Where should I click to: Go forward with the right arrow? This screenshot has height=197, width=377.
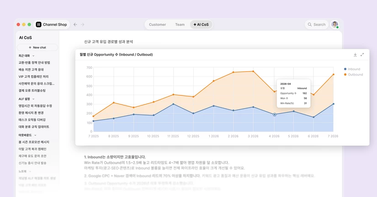[82, 25]
